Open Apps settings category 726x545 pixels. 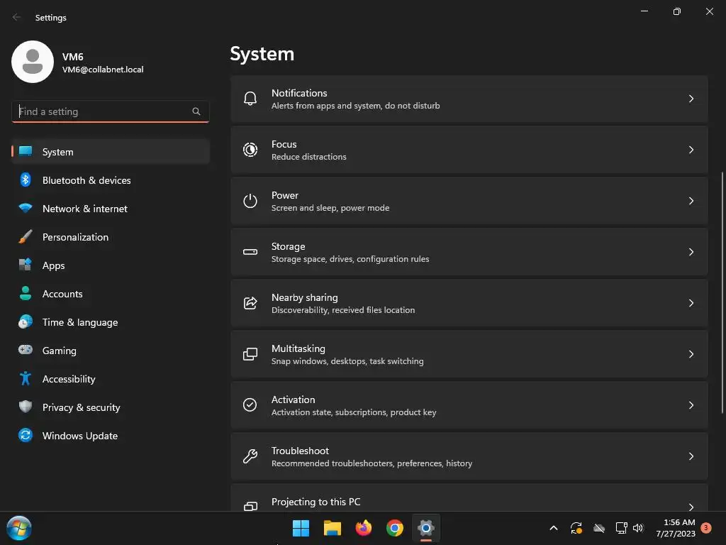pyautogui.click(x=111, y=265)
